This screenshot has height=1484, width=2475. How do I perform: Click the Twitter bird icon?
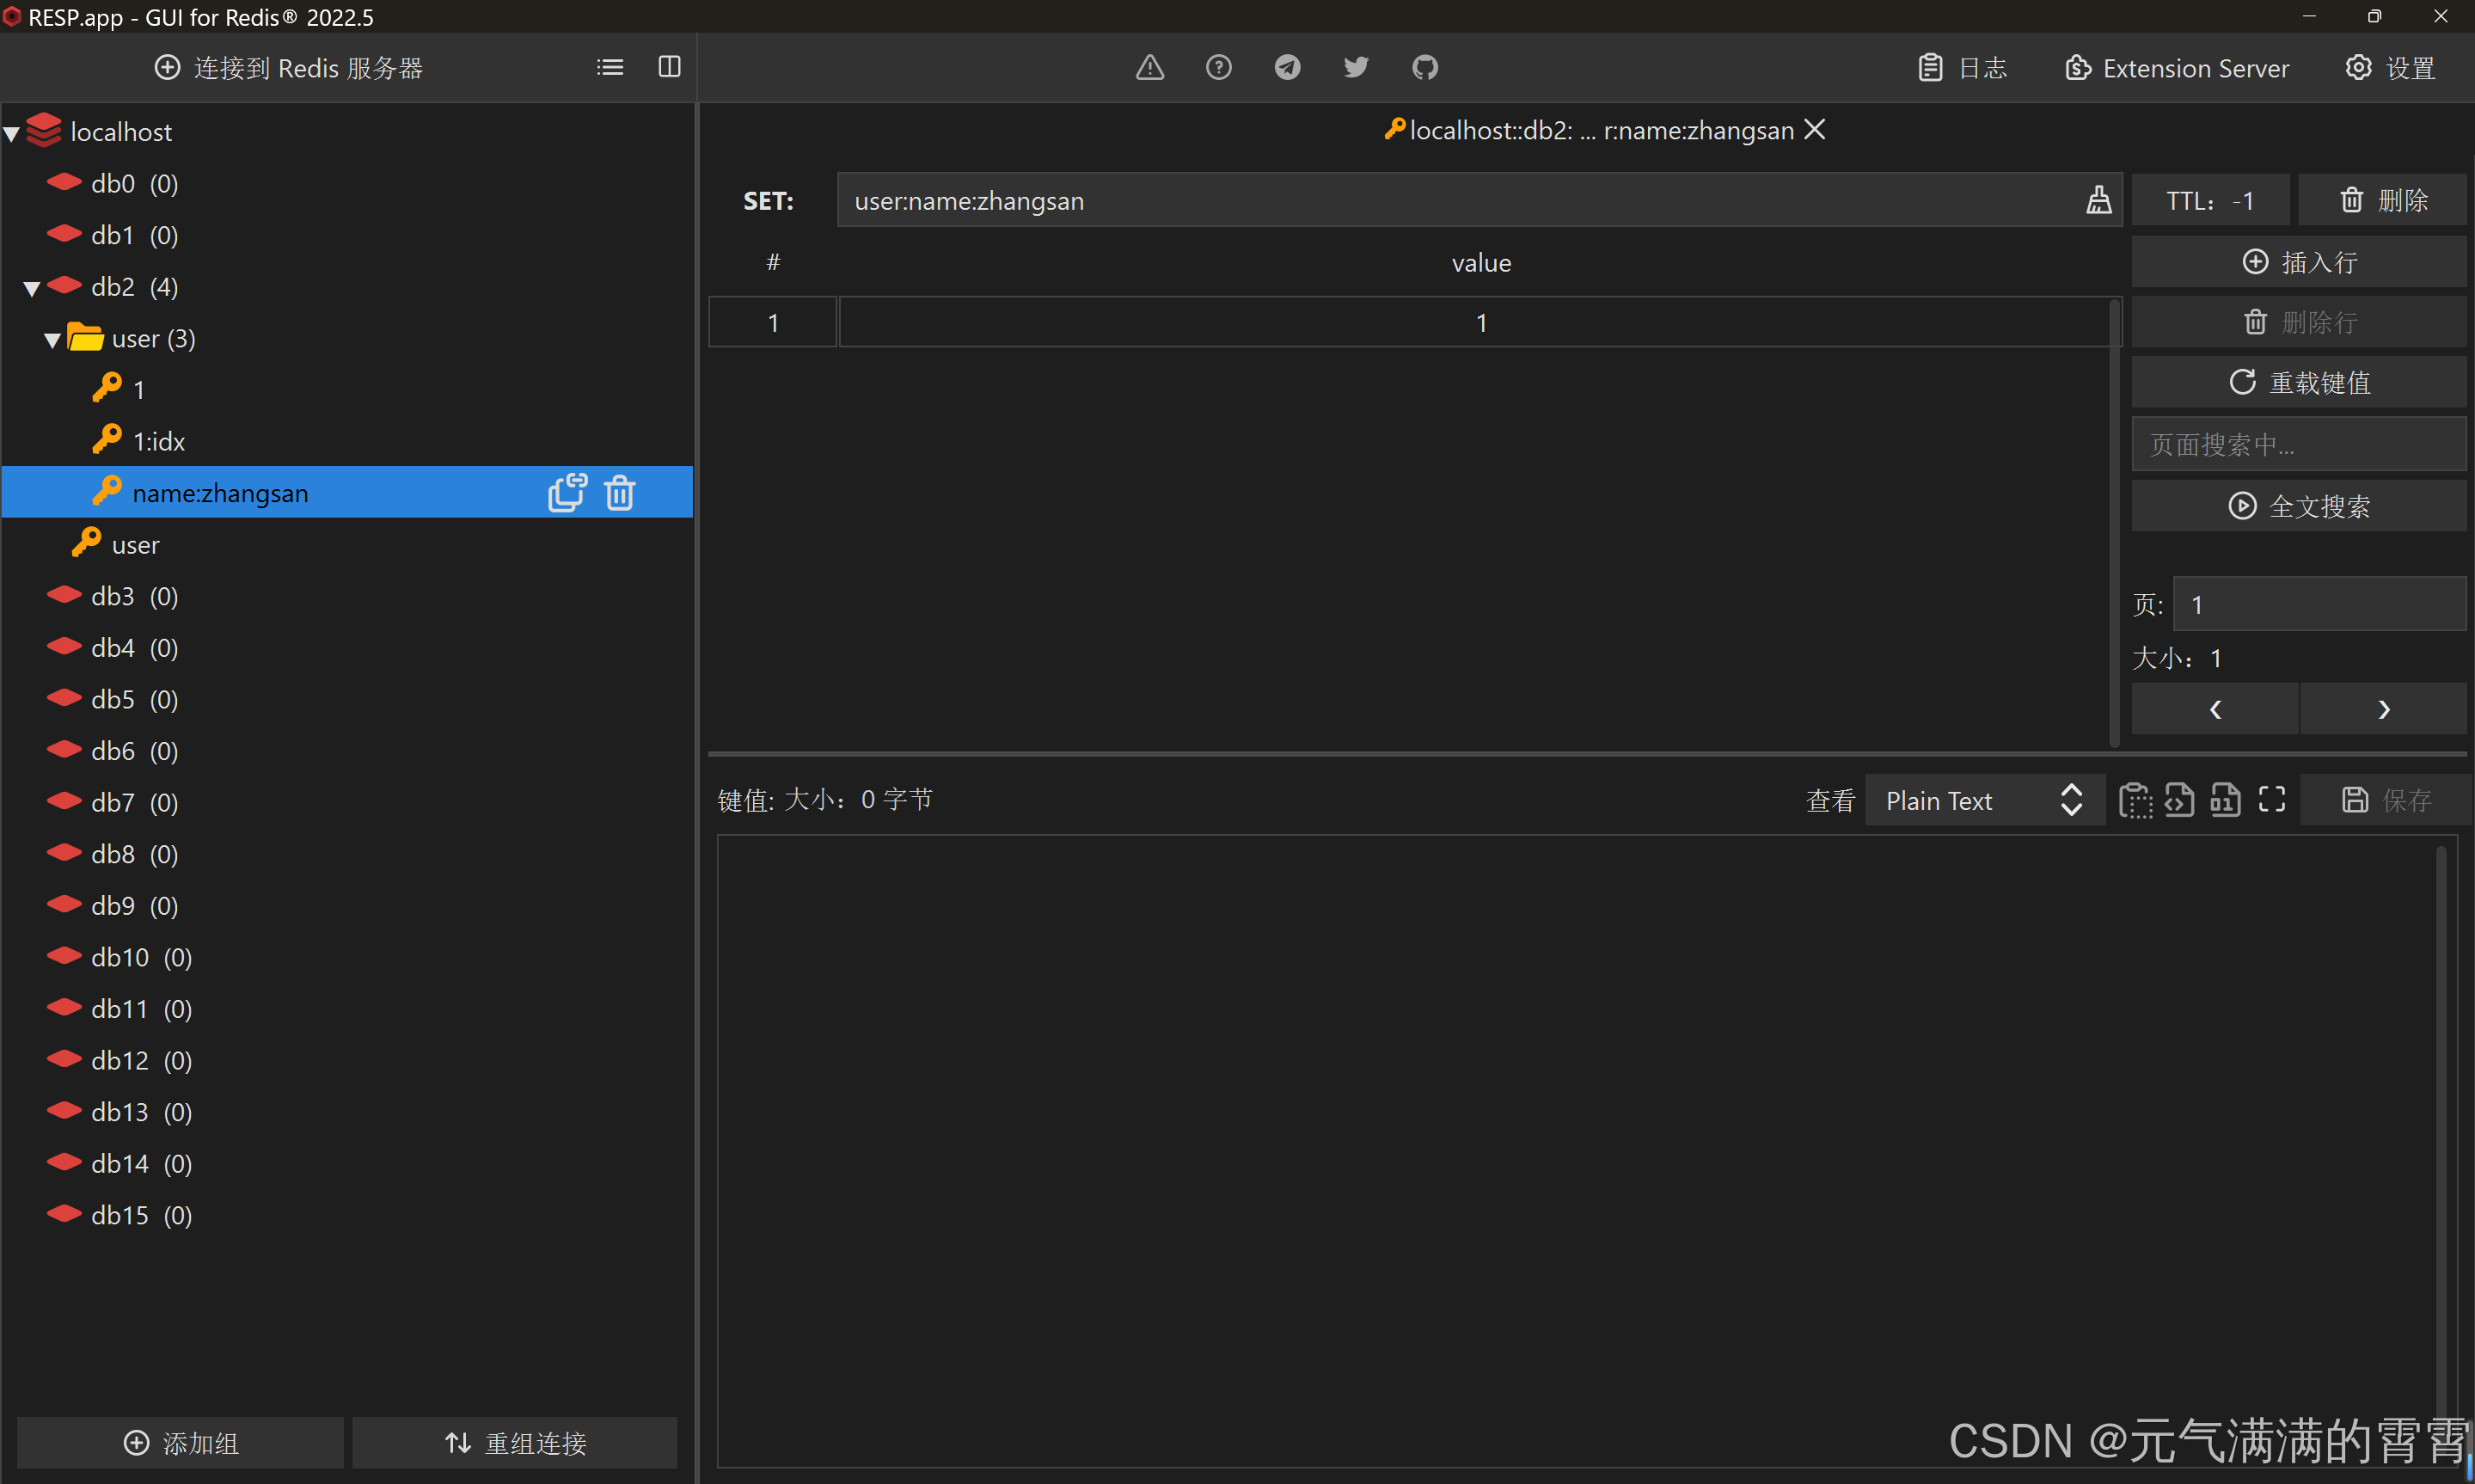[x=1356, y=67]
